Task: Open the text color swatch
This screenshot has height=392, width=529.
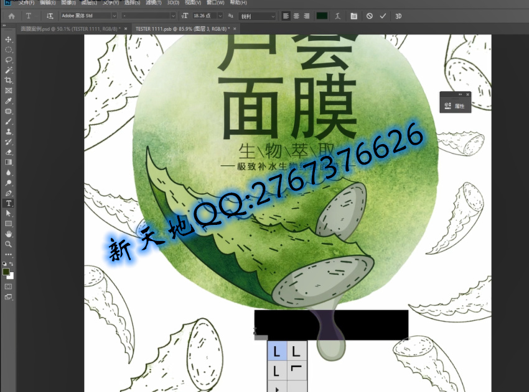Action: (x=322, y=16)
